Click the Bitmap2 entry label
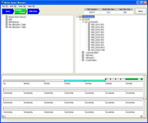 point(90,58)
